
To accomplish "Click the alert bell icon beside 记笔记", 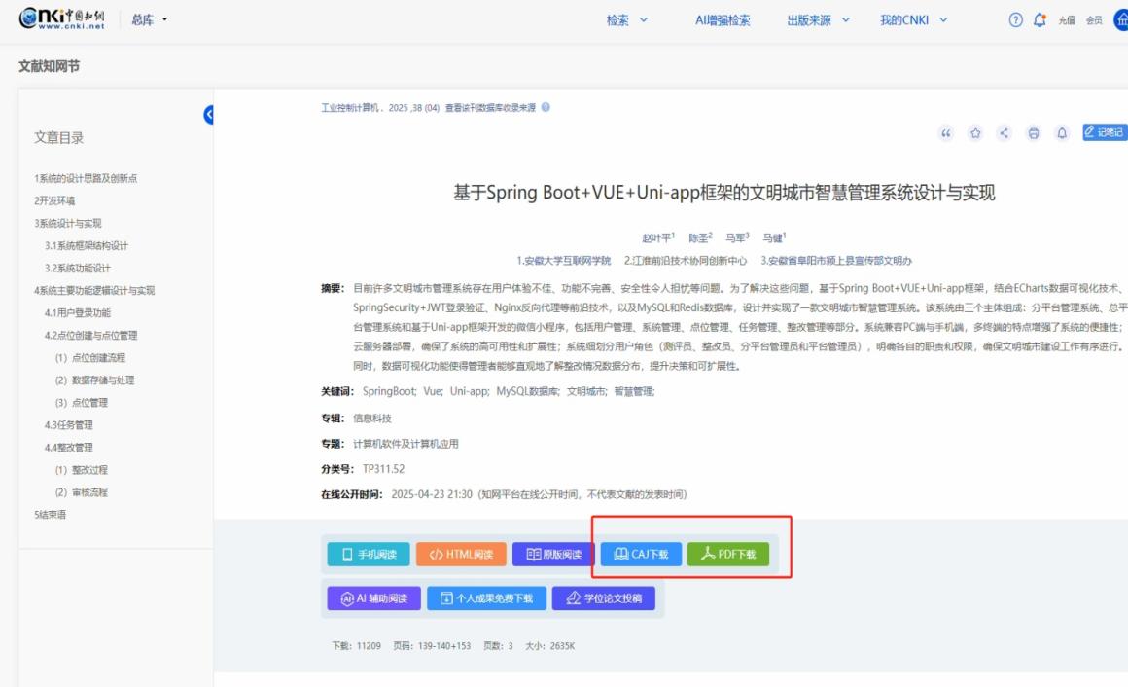I will pyautogui.click(x=1062, y=133).
